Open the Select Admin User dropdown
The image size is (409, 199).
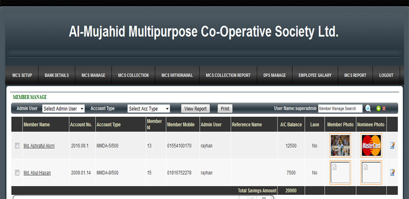(63, 109)
